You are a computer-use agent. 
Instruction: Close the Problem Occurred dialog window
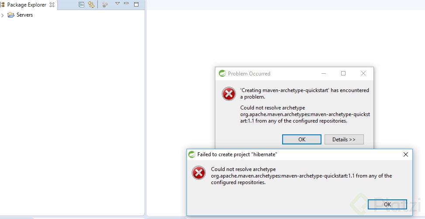tap(363, 73)
